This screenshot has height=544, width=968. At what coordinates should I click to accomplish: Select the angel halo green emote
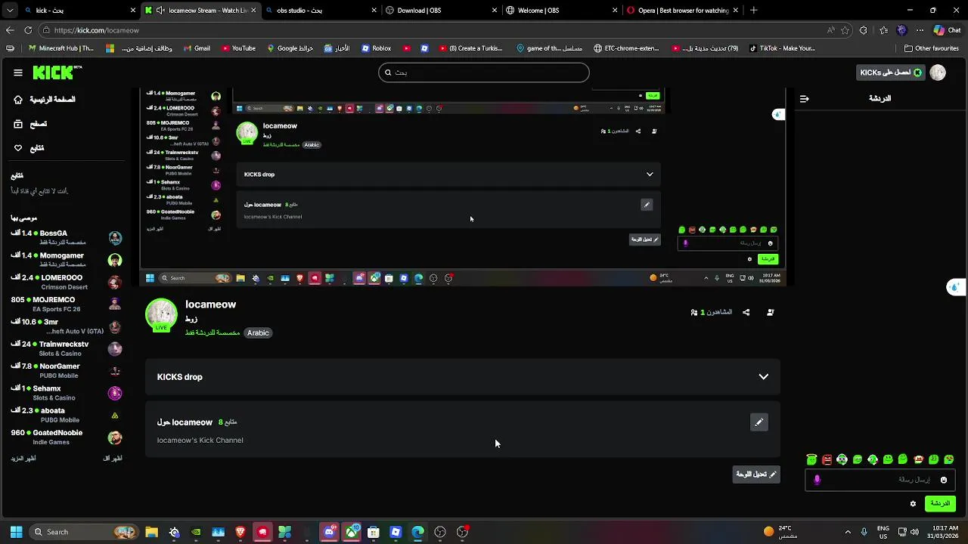[x=811, y=459]
